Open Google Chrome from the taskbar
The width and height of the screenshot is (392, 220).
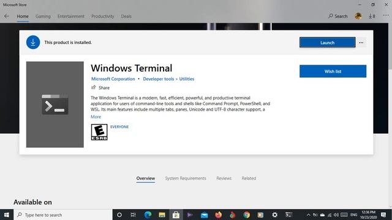point(246,215)
